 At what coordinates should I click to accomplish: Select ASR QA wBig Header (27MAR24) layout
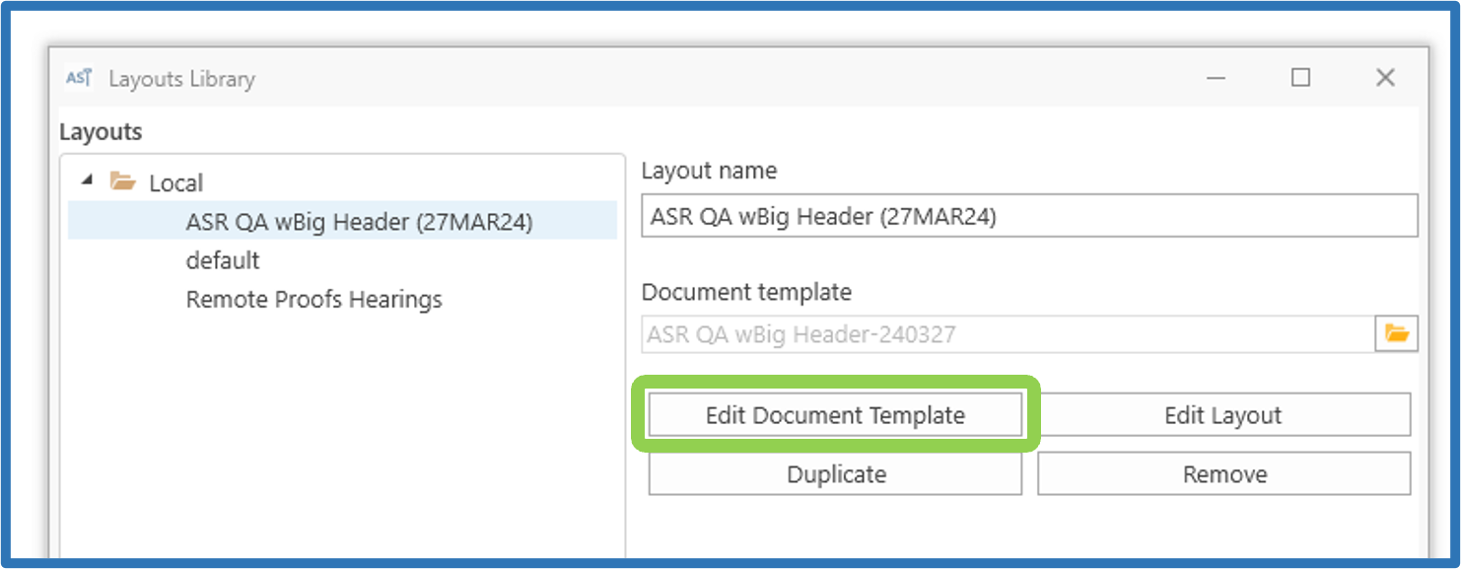tap(359, 223)
